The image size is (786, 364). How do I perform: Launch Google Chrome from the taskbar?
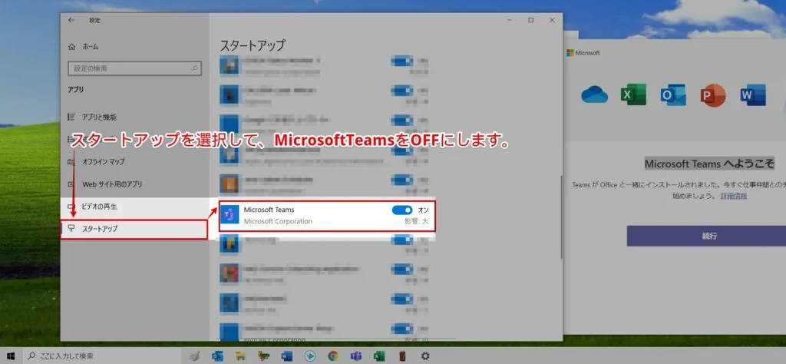tap(333, 356)
